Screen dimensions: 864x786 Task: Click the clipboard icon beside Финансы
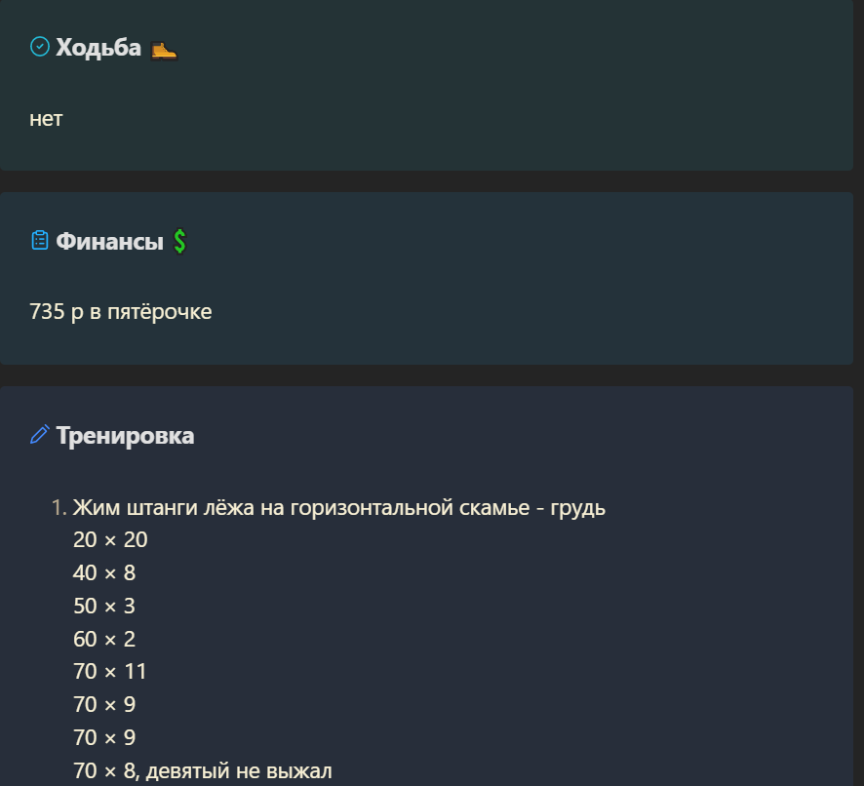pos(40,240)
